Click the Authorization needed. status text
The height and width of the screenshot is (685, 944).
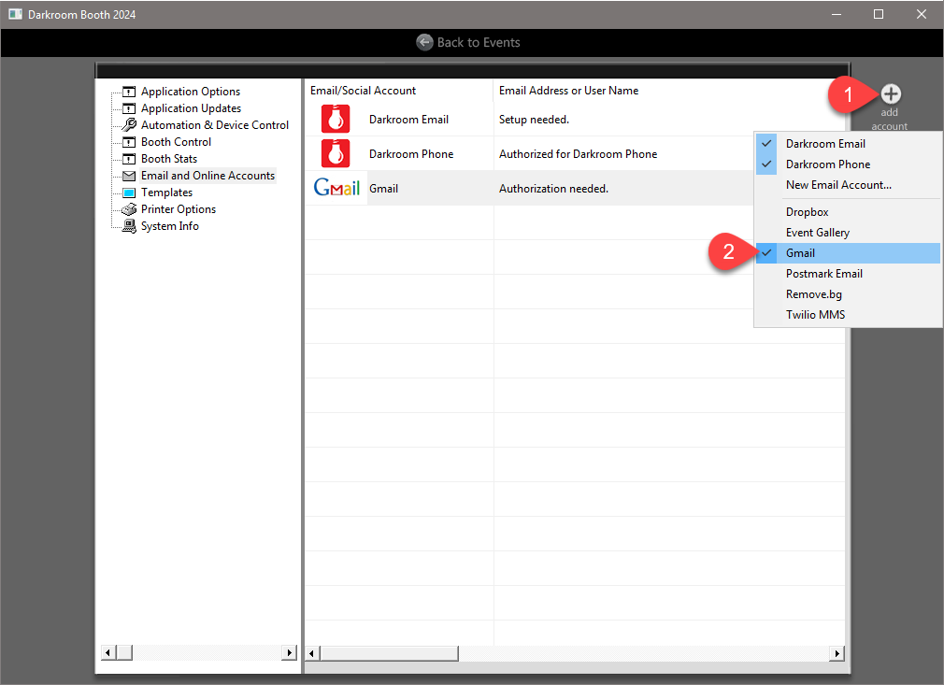coord(553,189)
